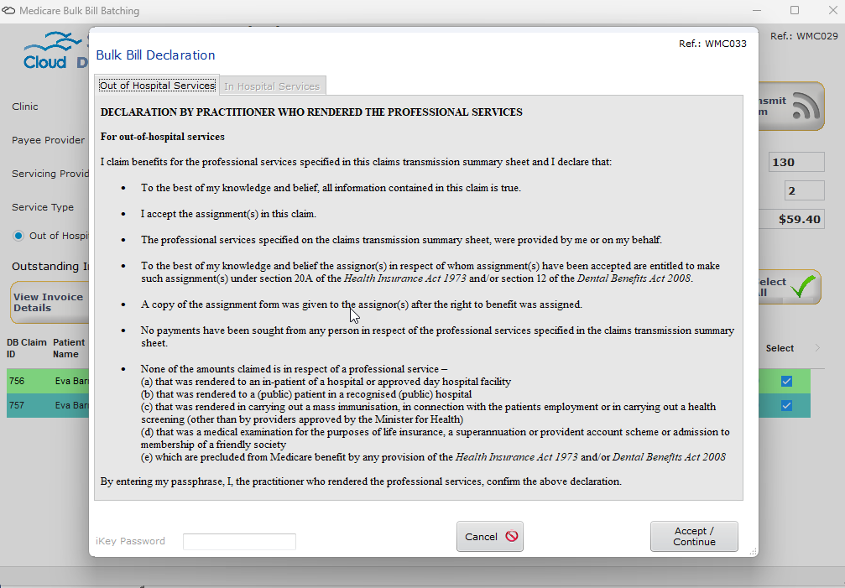
Task: Click Eva patient name in row 757
Action: [x=71, y=405]
